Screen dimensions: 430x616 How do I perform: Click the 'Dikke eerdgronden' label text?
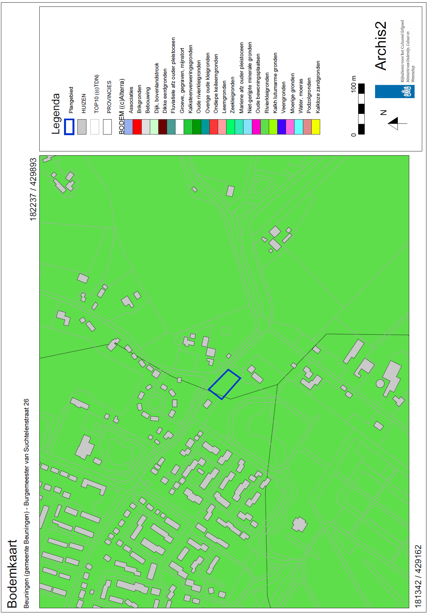pyautogui.click(x=165, y=91)
